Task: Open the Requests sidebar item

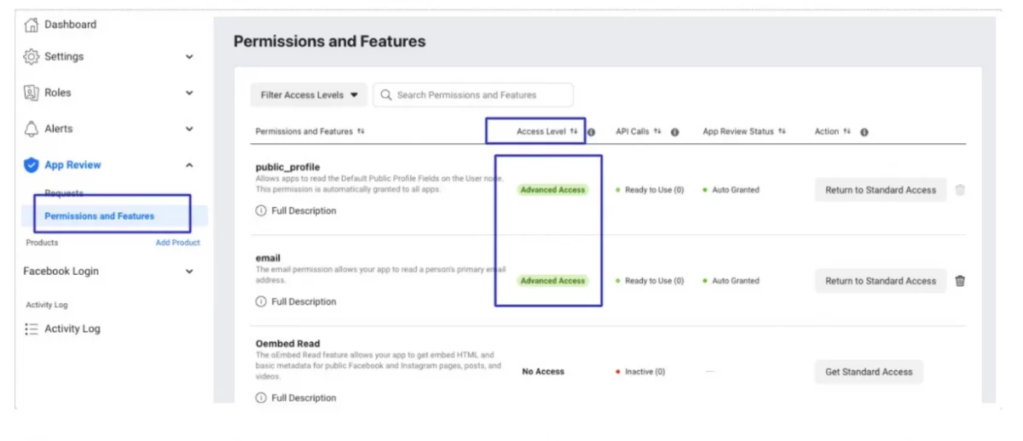Action: pos(64,194)
